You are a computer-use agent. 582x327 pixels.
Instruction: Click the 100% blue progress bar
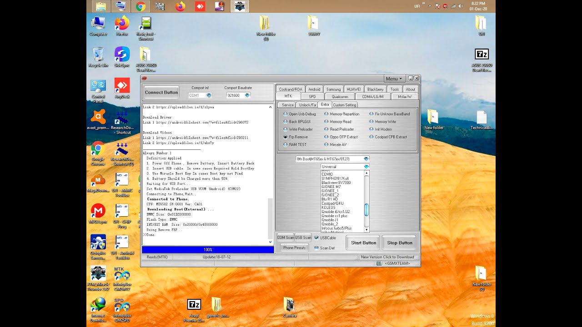208,249
